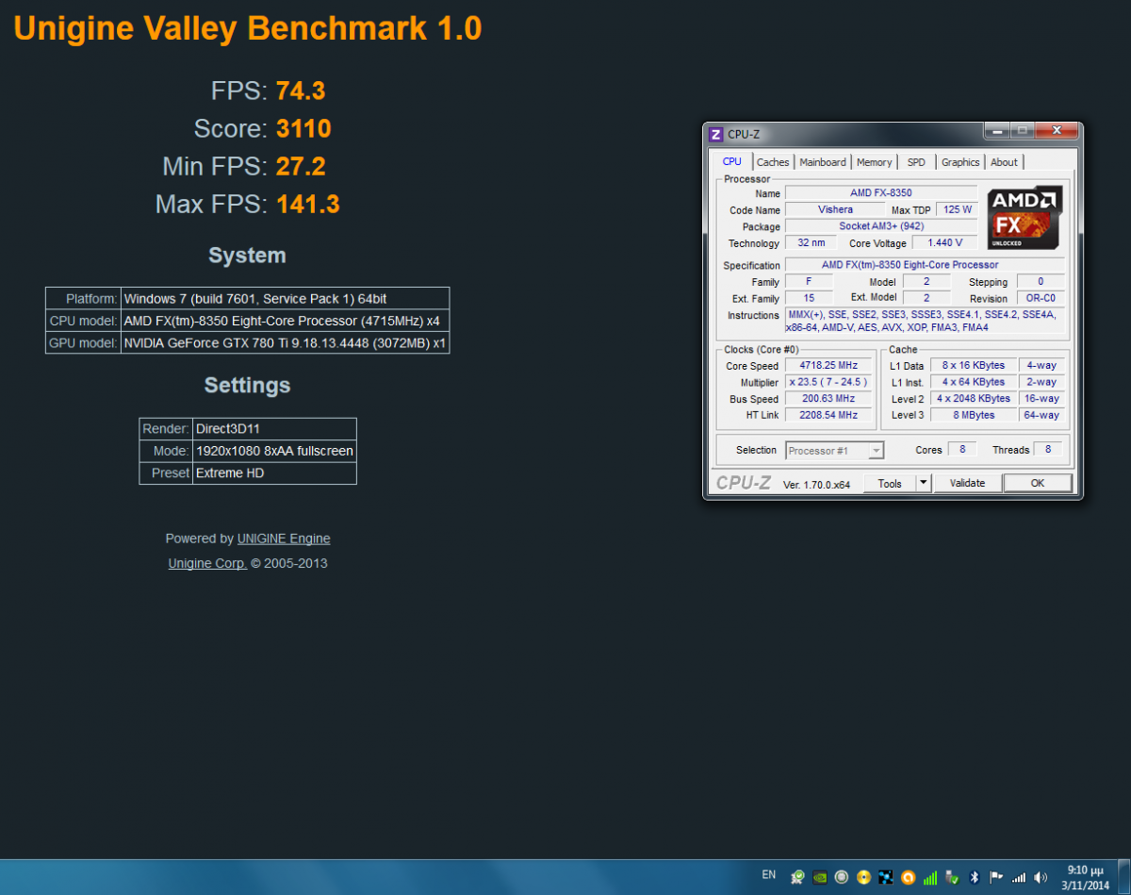Click the 4 x 2048 KBytes Level 2 value
1131x895 pixels.
974,398
